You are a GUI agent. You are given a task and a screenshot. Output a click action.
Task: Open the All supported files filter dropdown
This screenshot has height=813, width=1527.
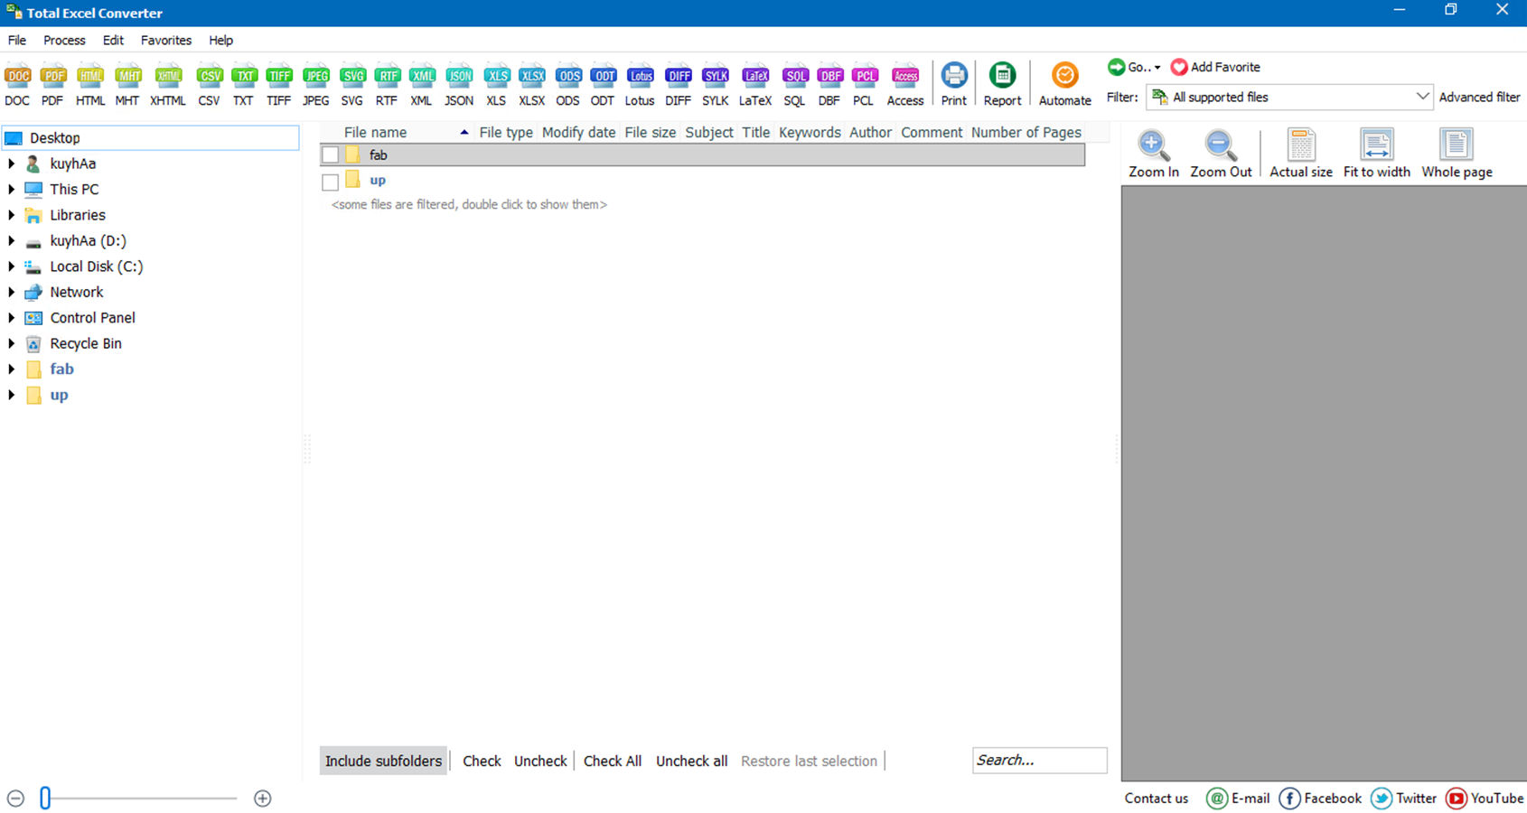click(1421, 97)
